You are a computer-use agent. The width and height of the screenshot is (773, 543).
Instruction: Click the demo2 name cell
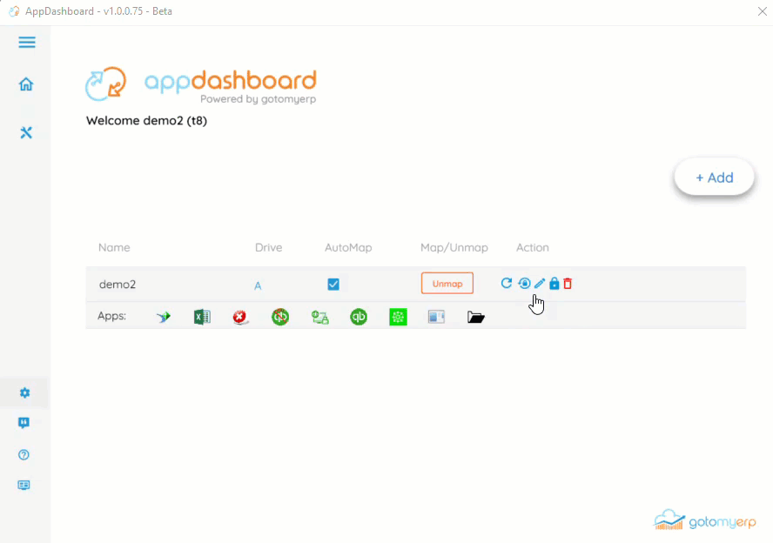[x=118, y=285]
